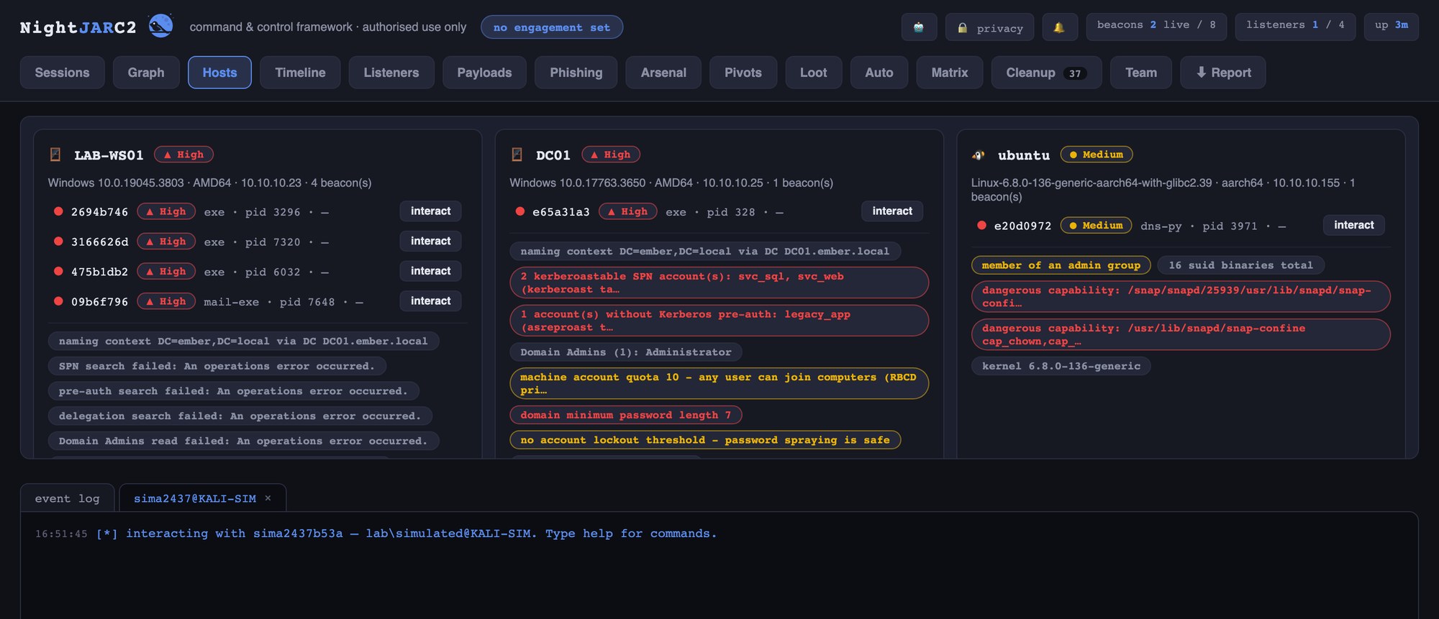Click the 'kernel 6.8.0-136-generic' chip
This screenshot has height=619, width=1439.
coord(1061,366)
